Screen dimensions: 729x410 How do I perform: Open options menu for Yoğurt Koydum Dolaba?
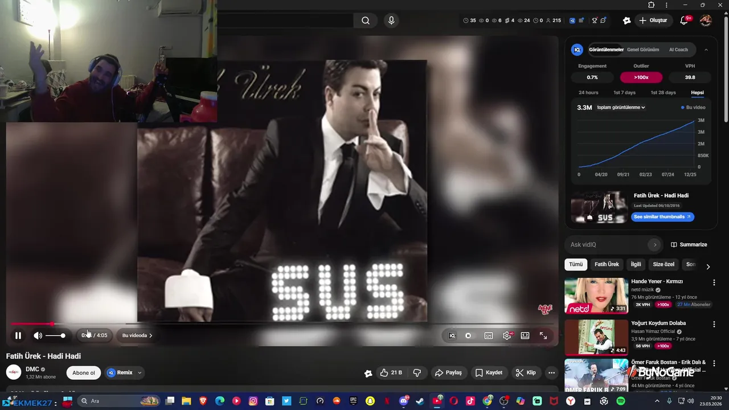click(714, 324)
